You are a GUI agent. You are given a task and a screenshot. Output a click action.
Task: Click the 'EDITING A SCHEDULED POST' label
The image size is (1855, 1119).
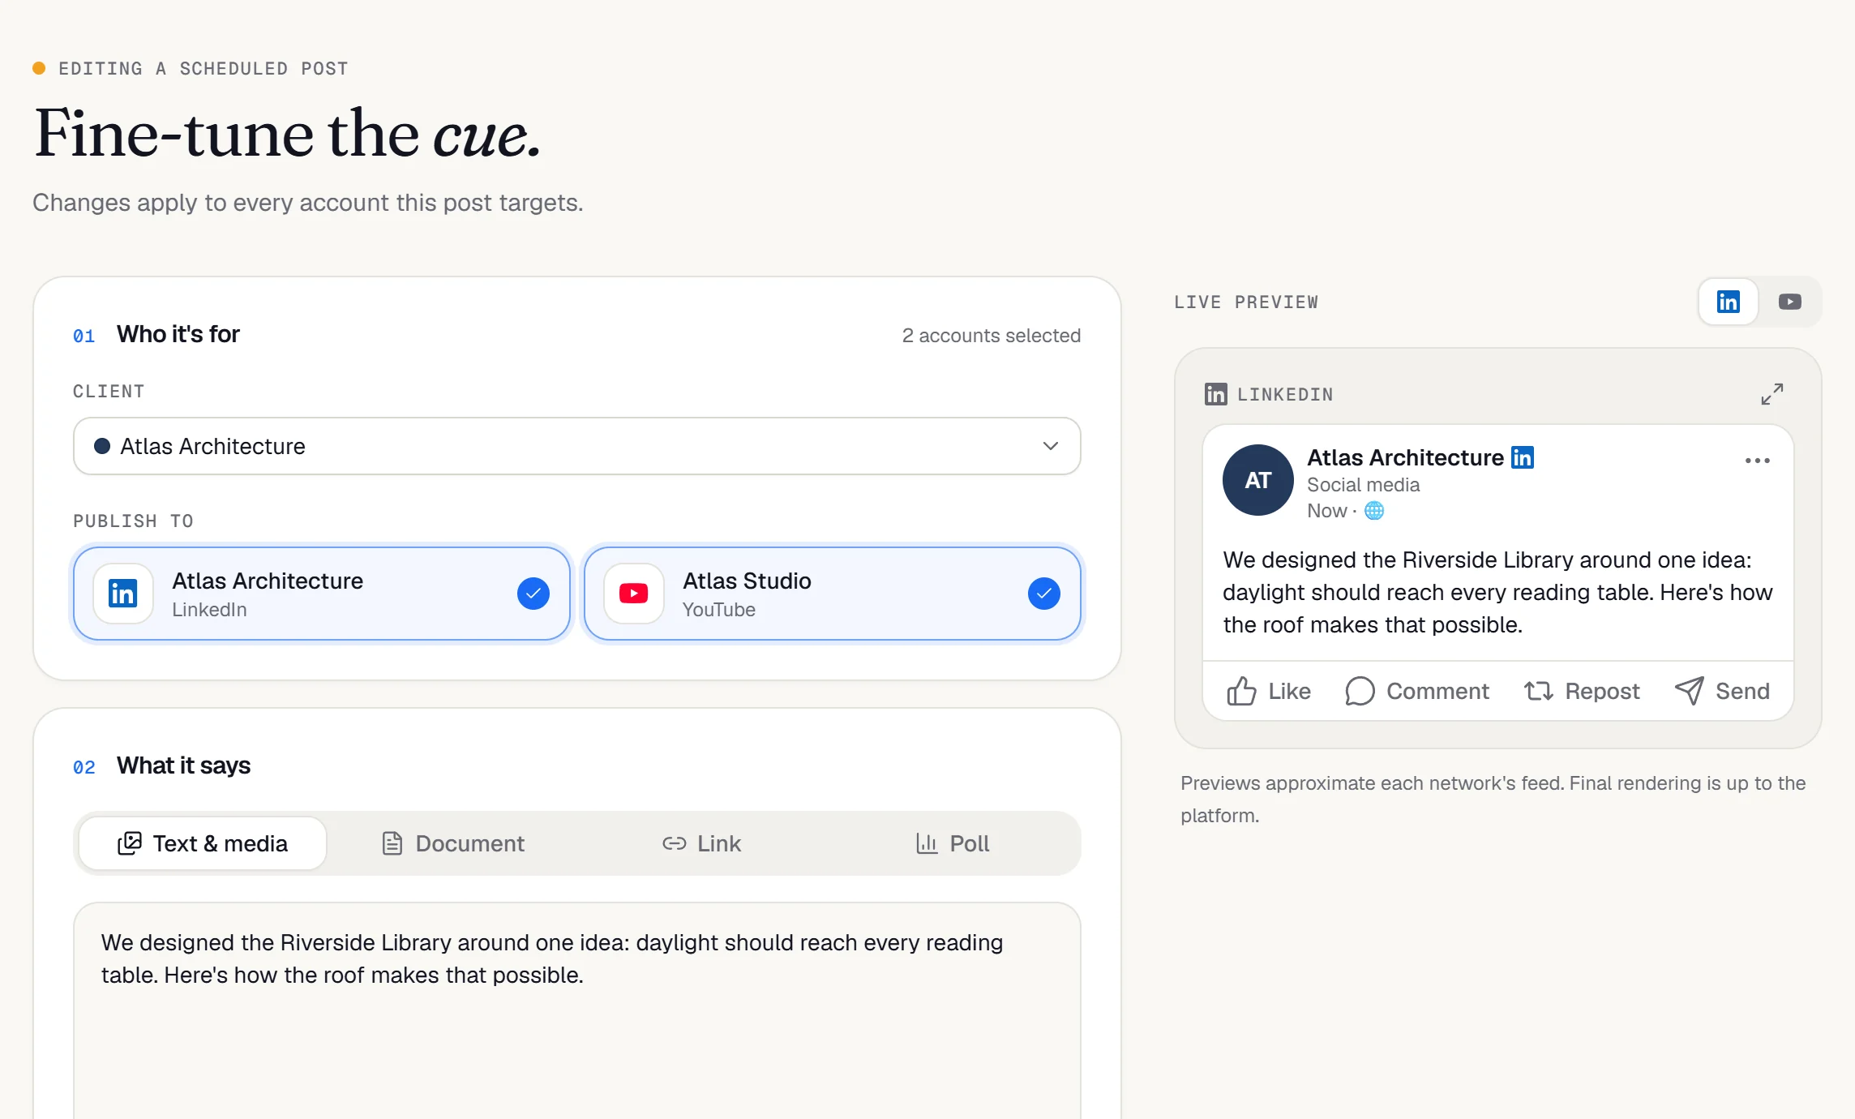pyautogui.click(x=203, y=68)
